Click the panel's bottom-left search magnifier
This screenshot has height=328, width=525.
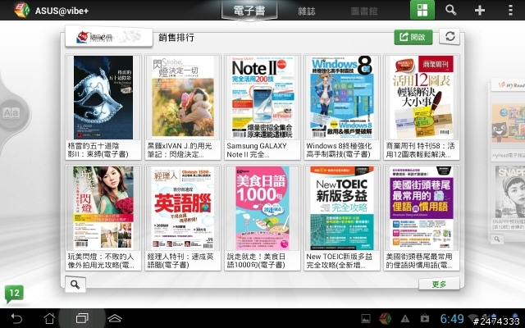75,285
